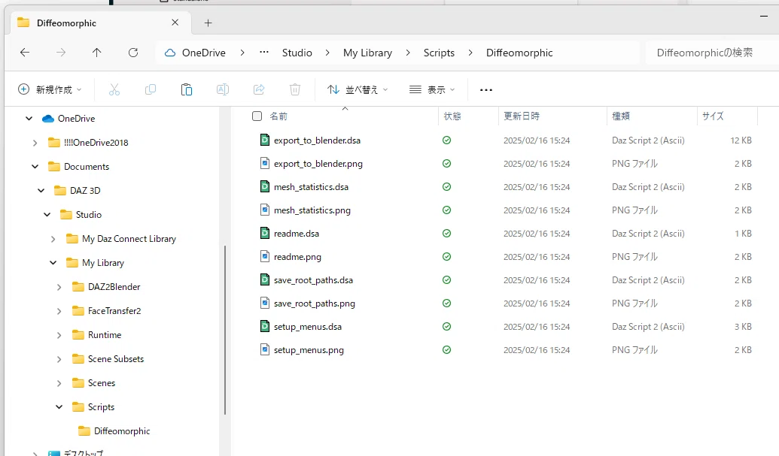Viewport: 779px width, 456px height.
Task: Select the setup_menus.png file name
Action: coord(309,350)
